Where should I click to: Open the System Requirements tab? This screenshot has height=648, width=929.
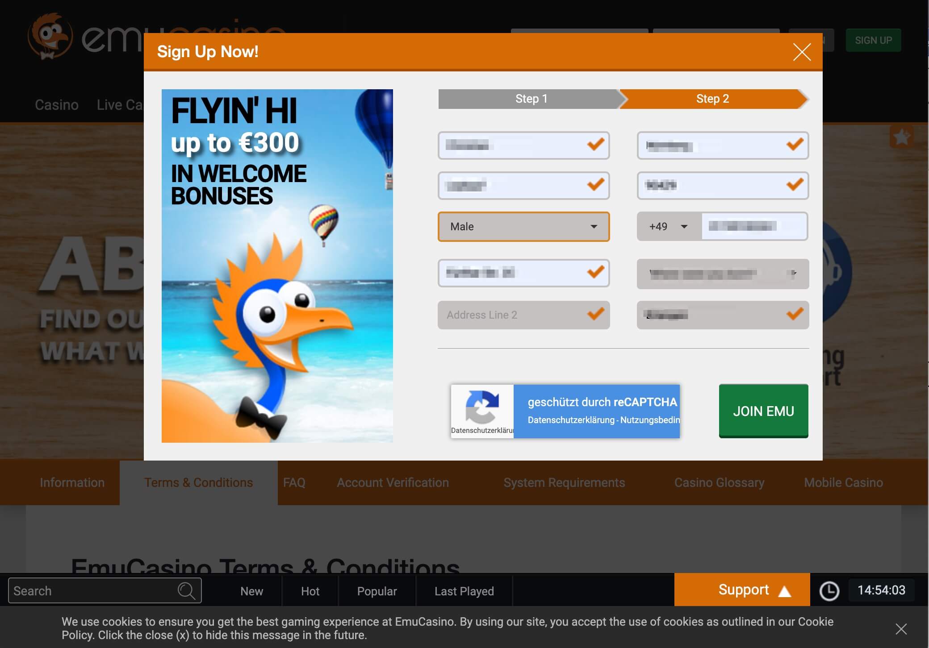pos(564,482)
